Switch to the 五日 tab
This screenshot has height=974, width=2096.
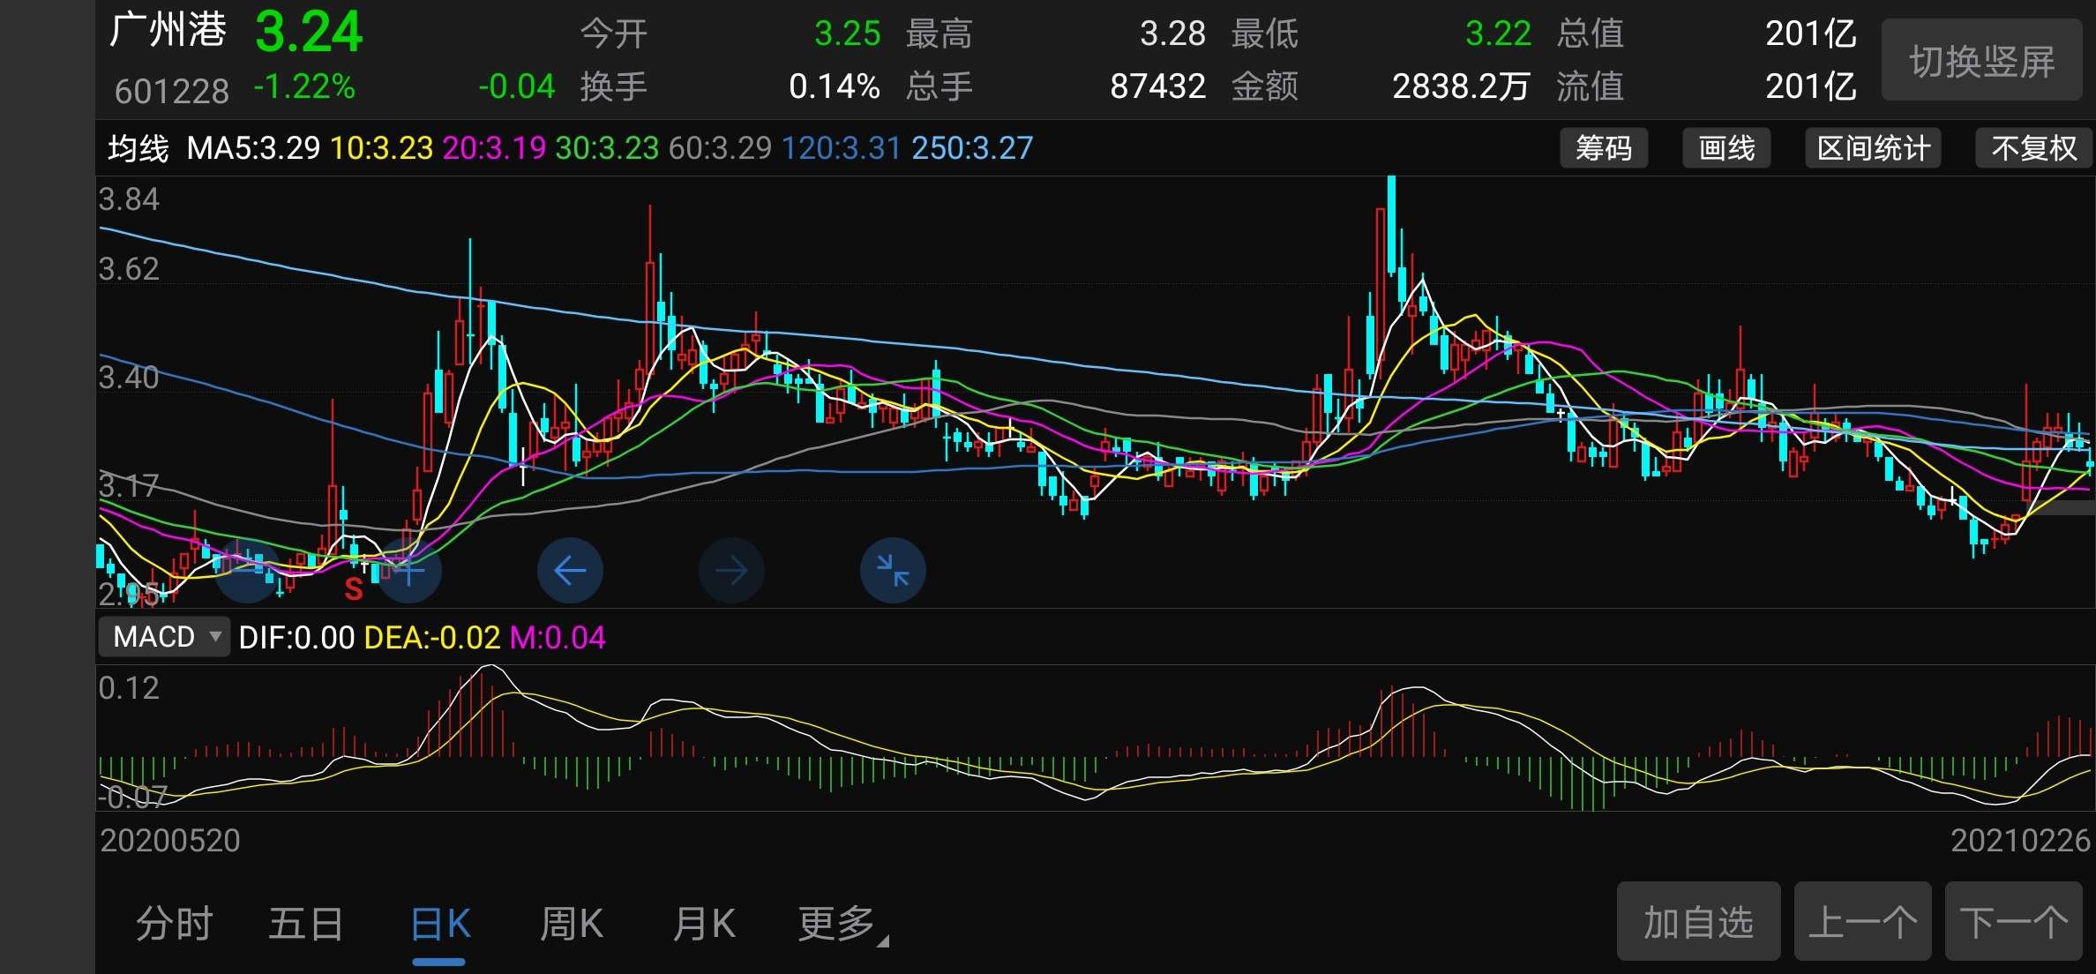tap(305, 925)
